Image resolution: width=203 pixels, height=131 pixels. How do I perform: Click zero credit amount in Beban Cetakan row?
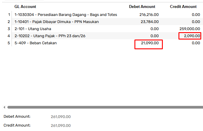196,43
